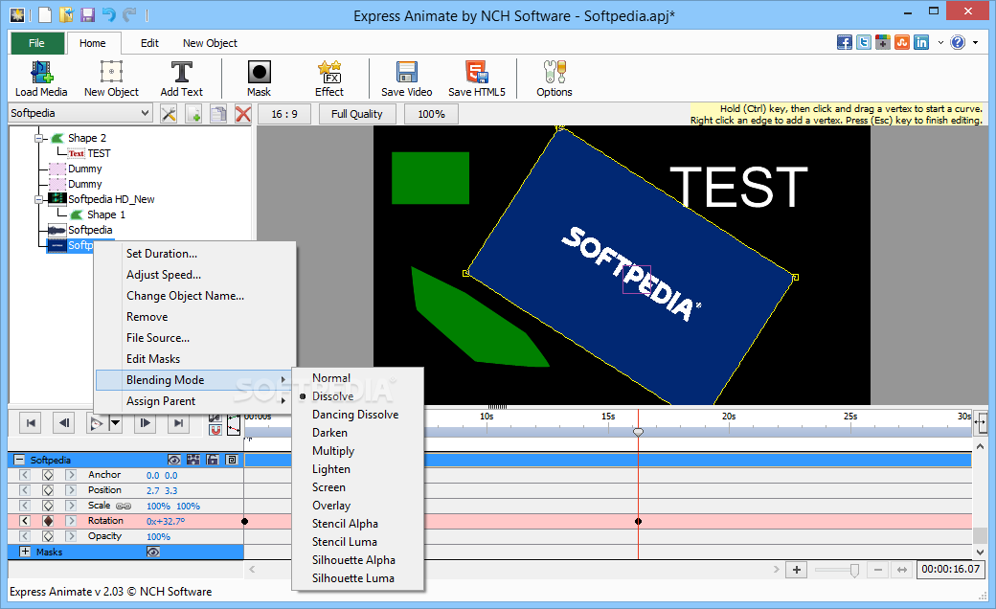This screenshot has height=609, width=996.
Task: Click the 00:00:16.07 timecode field
Action: 951,569
